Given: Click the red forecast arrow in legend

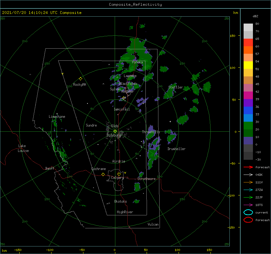Looking at the screenshot, I should click(x=248, y=167).
